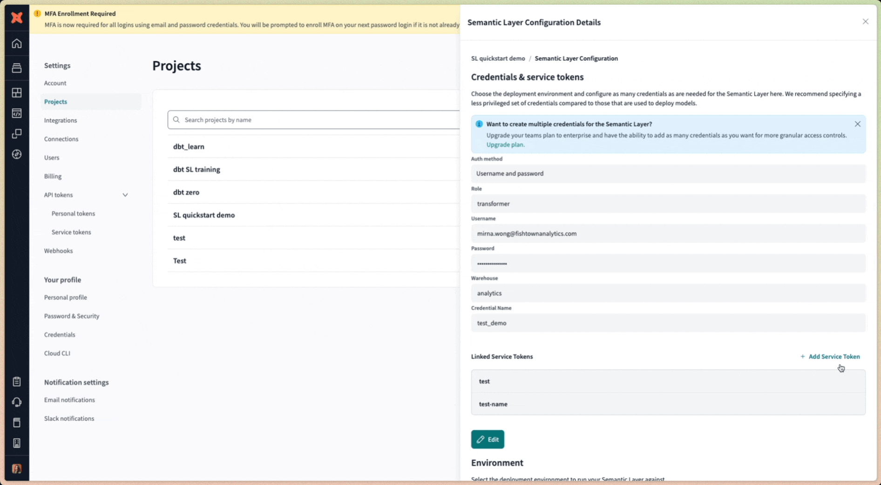
Task: Click the server icon near sidebar bottom
Action: [17, 423]
